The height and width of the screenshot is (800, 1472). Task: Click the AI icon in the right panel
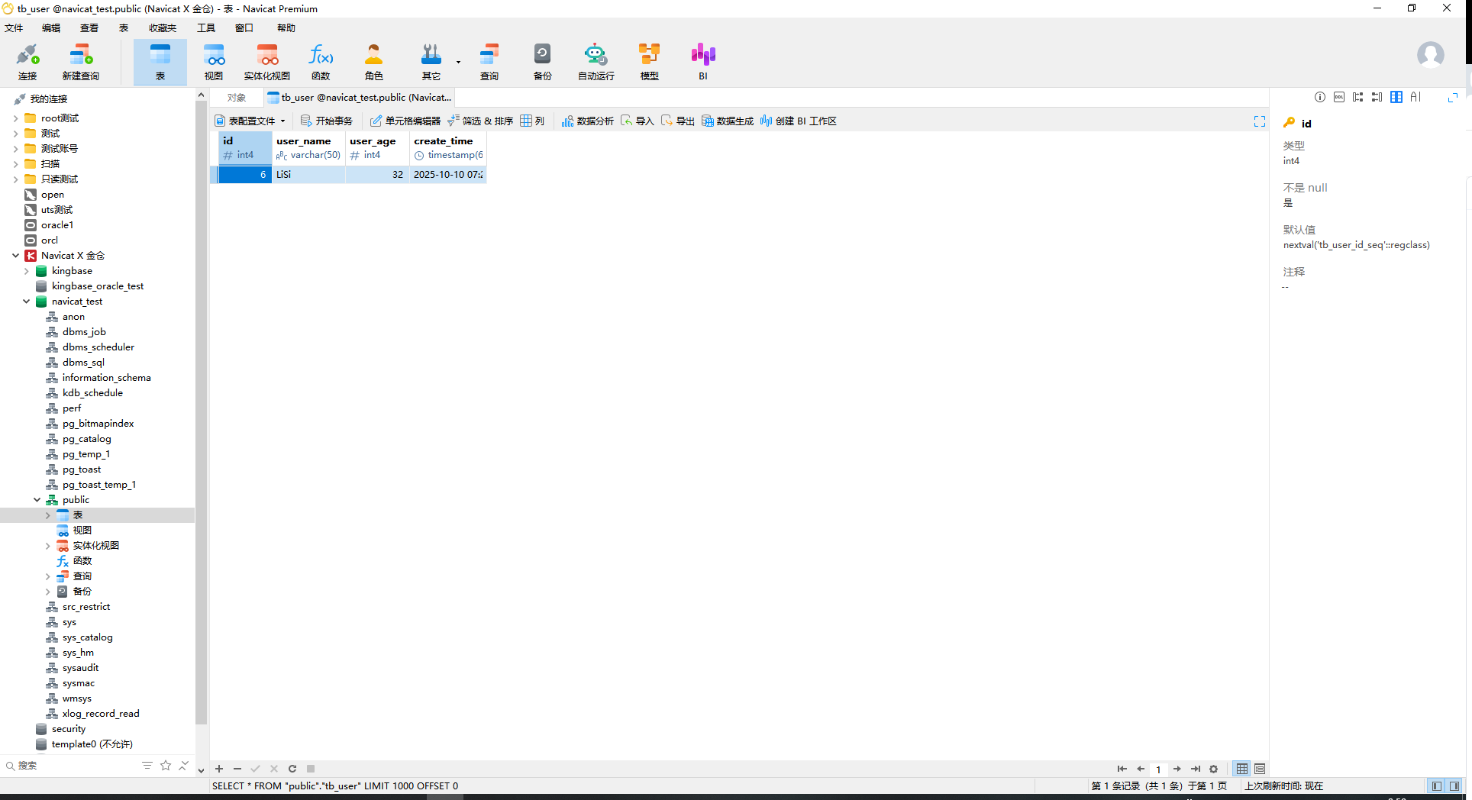[x=1416, y=97]
